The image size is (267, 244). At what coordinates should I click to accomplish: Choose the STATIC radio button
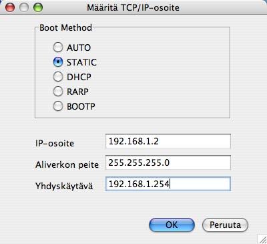pyautogui.click(x=58, y=62)
